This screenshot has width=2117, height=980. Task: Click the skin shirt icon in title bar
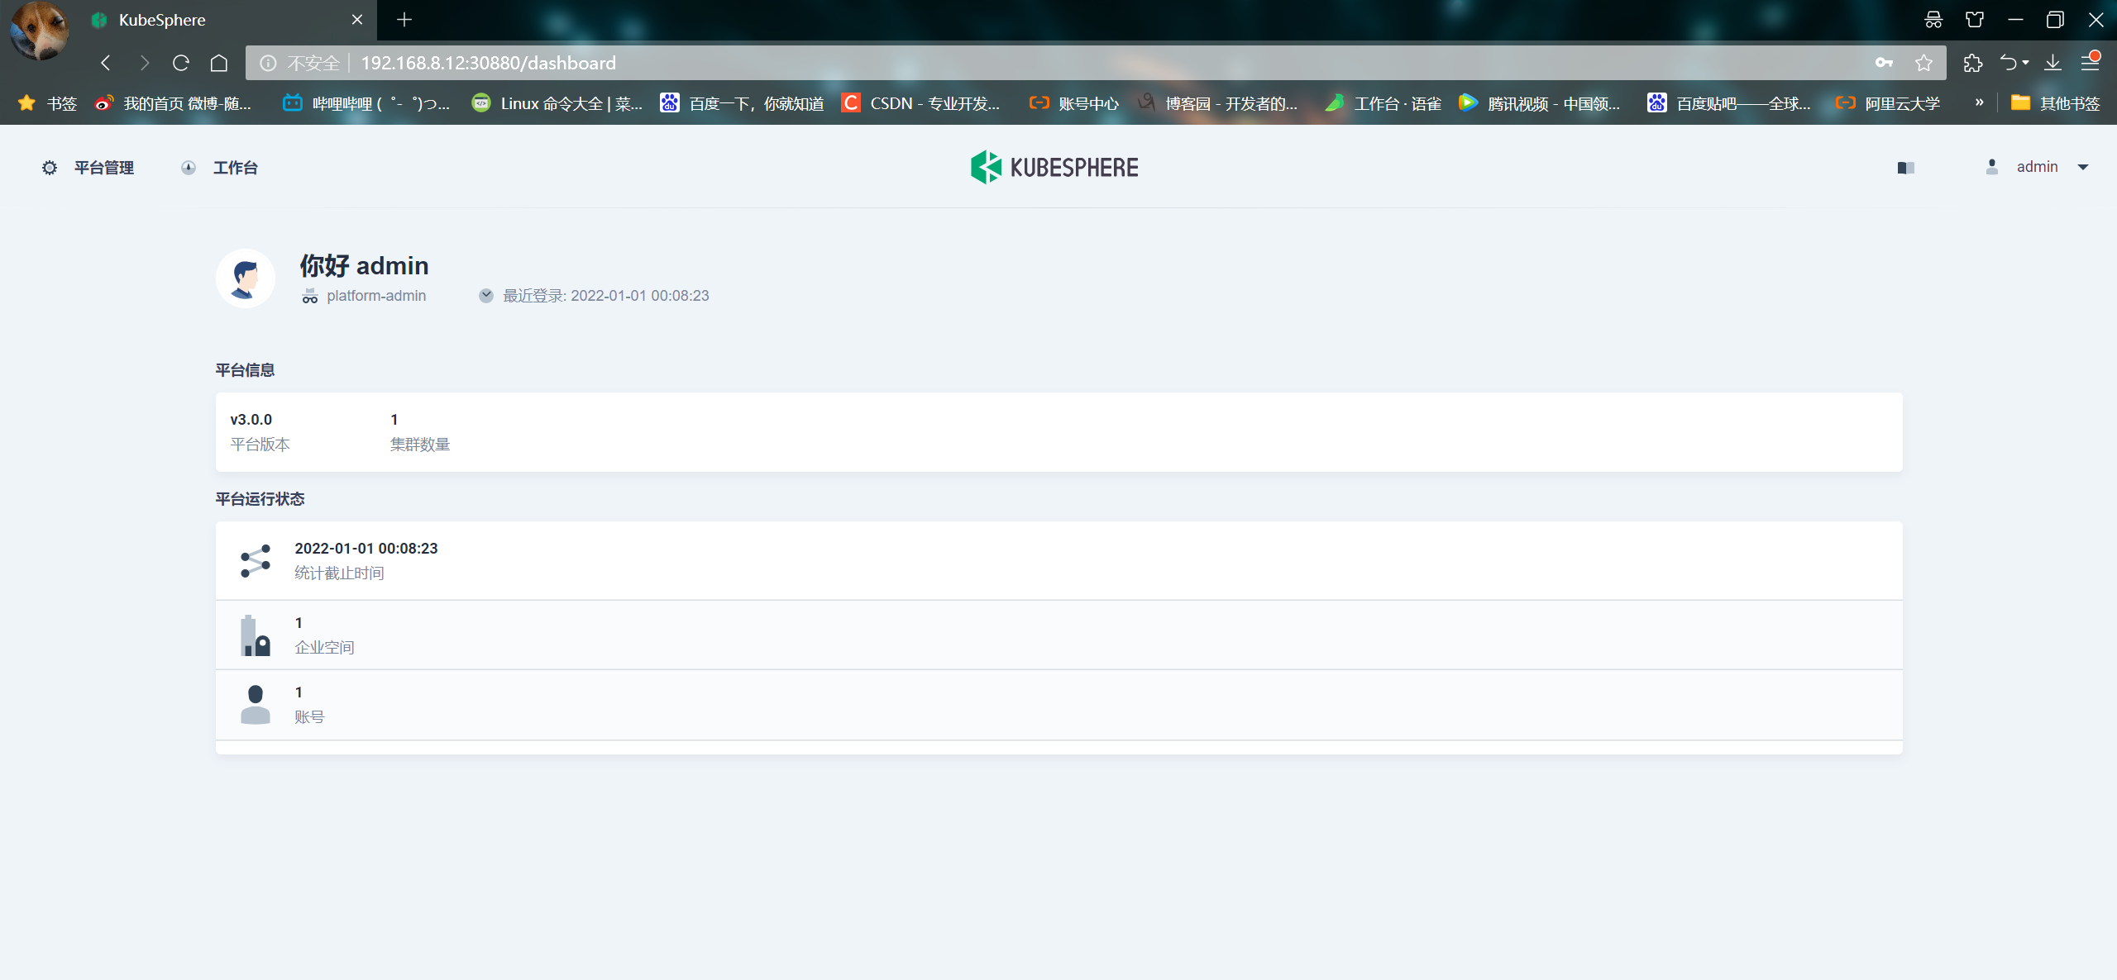coord(1975,20)
